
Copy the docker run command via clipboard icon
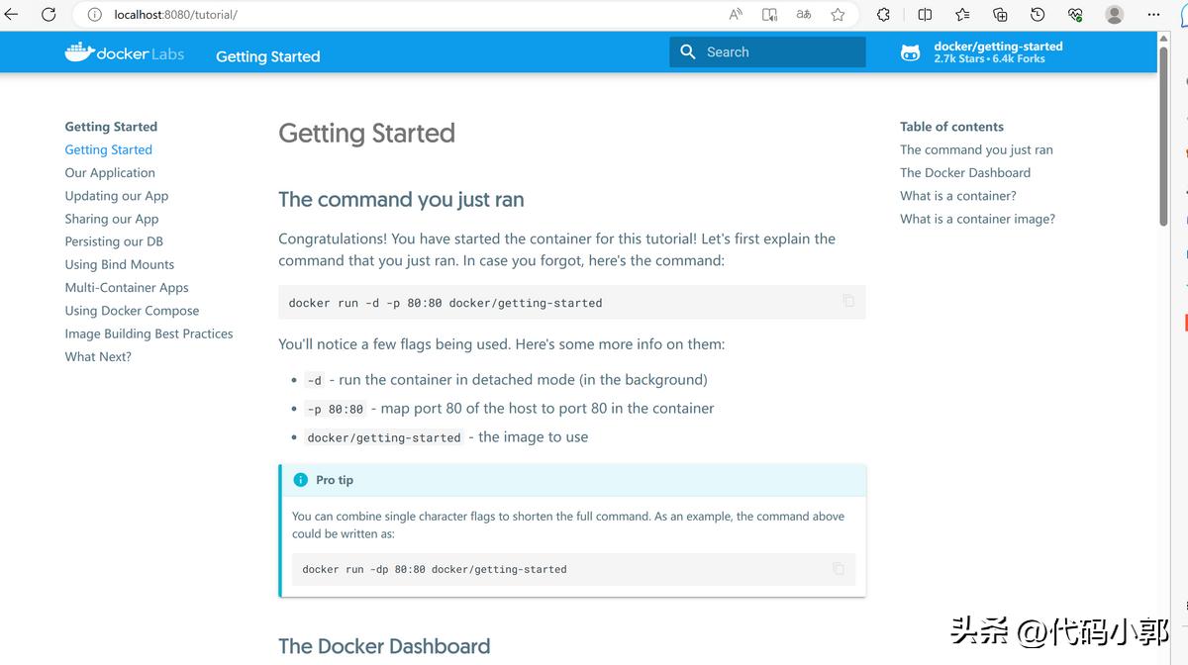click(x=848, y=302)
